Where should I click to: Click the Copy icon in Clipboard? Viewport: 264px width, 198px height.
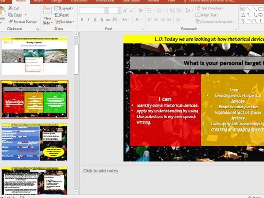coord(10,15)
